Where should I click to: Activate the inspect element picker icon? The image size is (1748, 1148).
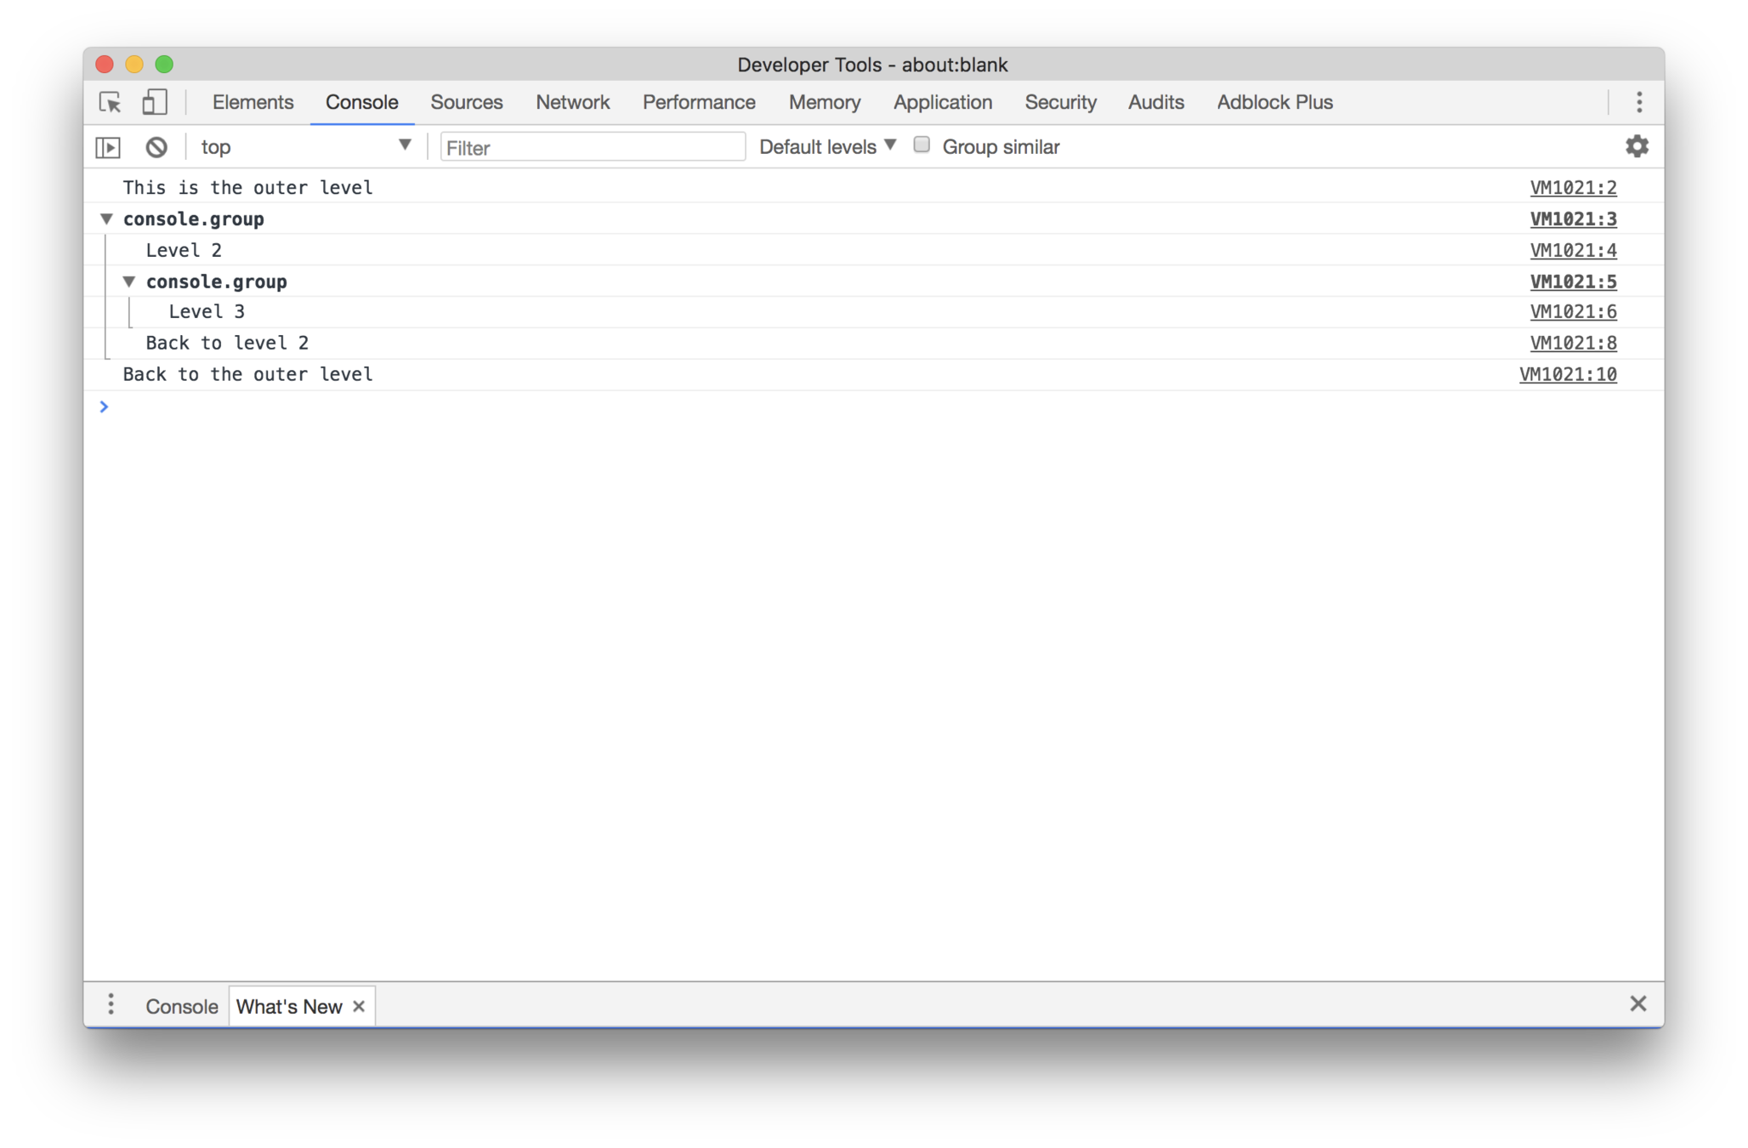click(111, 102)
